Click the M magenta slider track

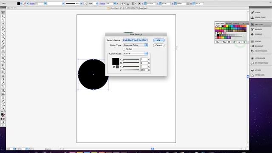[131, 63]
